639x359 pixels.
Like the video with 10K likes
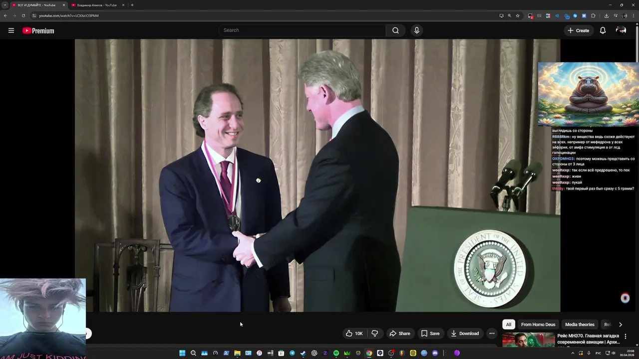(354, 334)
